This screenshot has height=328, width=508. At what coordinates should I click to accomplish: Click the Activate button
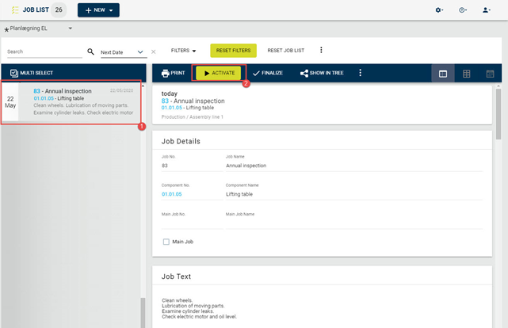(x=219, y=73)
